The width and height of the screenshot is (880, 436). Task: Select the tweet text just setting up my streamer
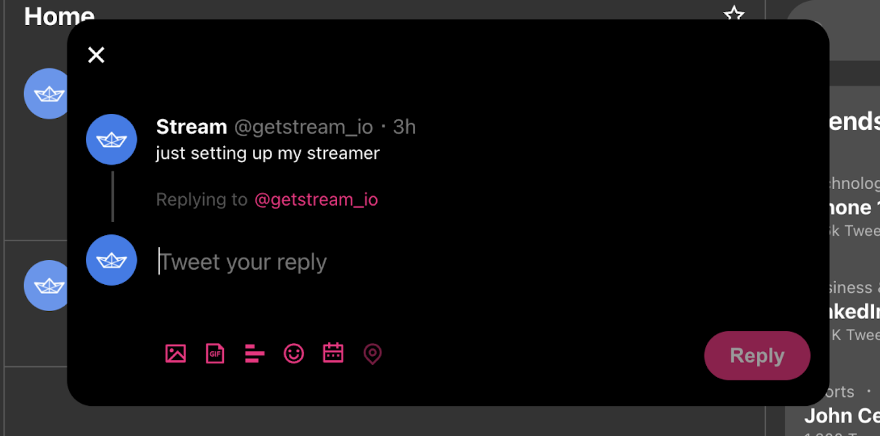click(267, 153)
